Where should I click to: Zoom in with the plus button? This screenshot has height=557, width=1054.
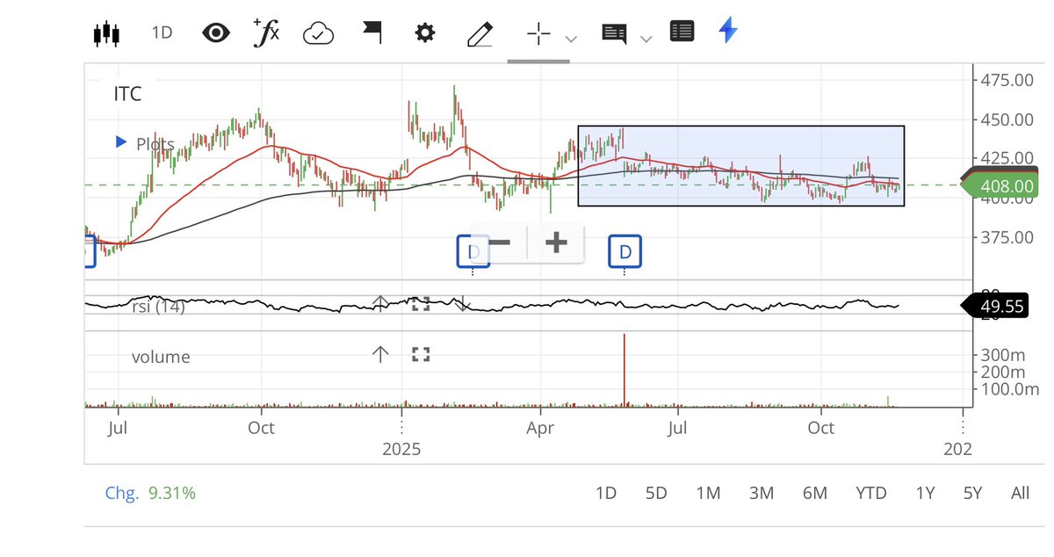(556, 242)
